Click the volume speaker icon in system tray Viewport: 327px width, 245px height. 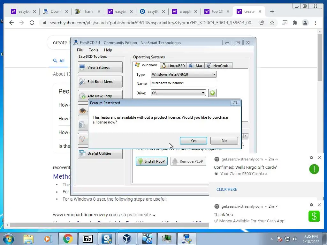[x=295, y=239]
